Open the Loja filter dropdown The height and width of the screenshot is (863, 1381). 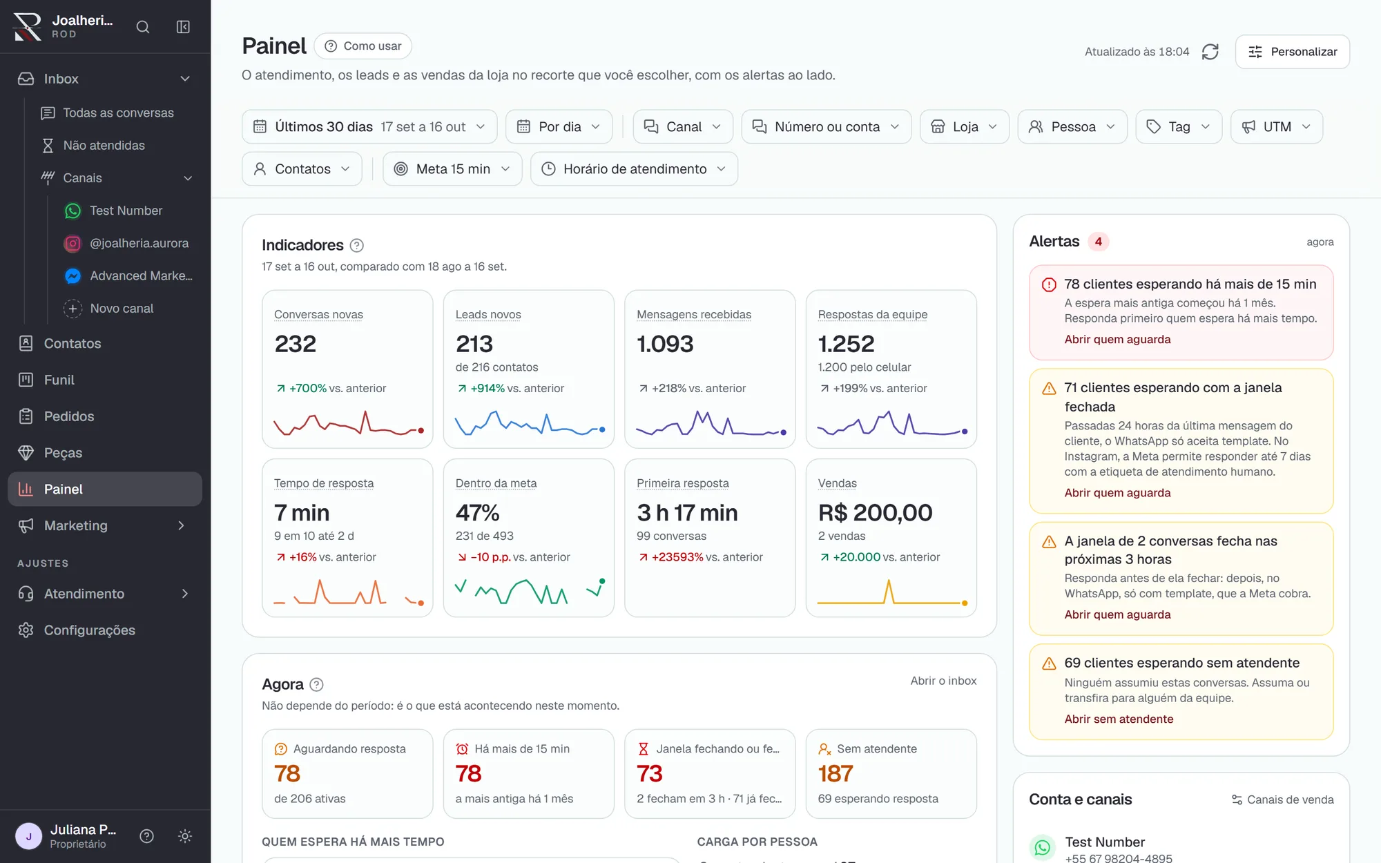(x=964, y=127)
